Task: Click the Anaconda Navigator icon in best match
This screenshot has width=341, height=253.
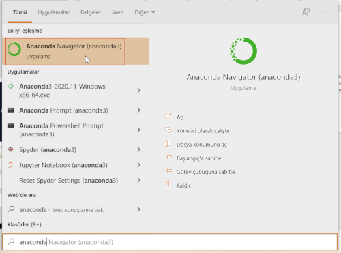Action: point(14,49)
